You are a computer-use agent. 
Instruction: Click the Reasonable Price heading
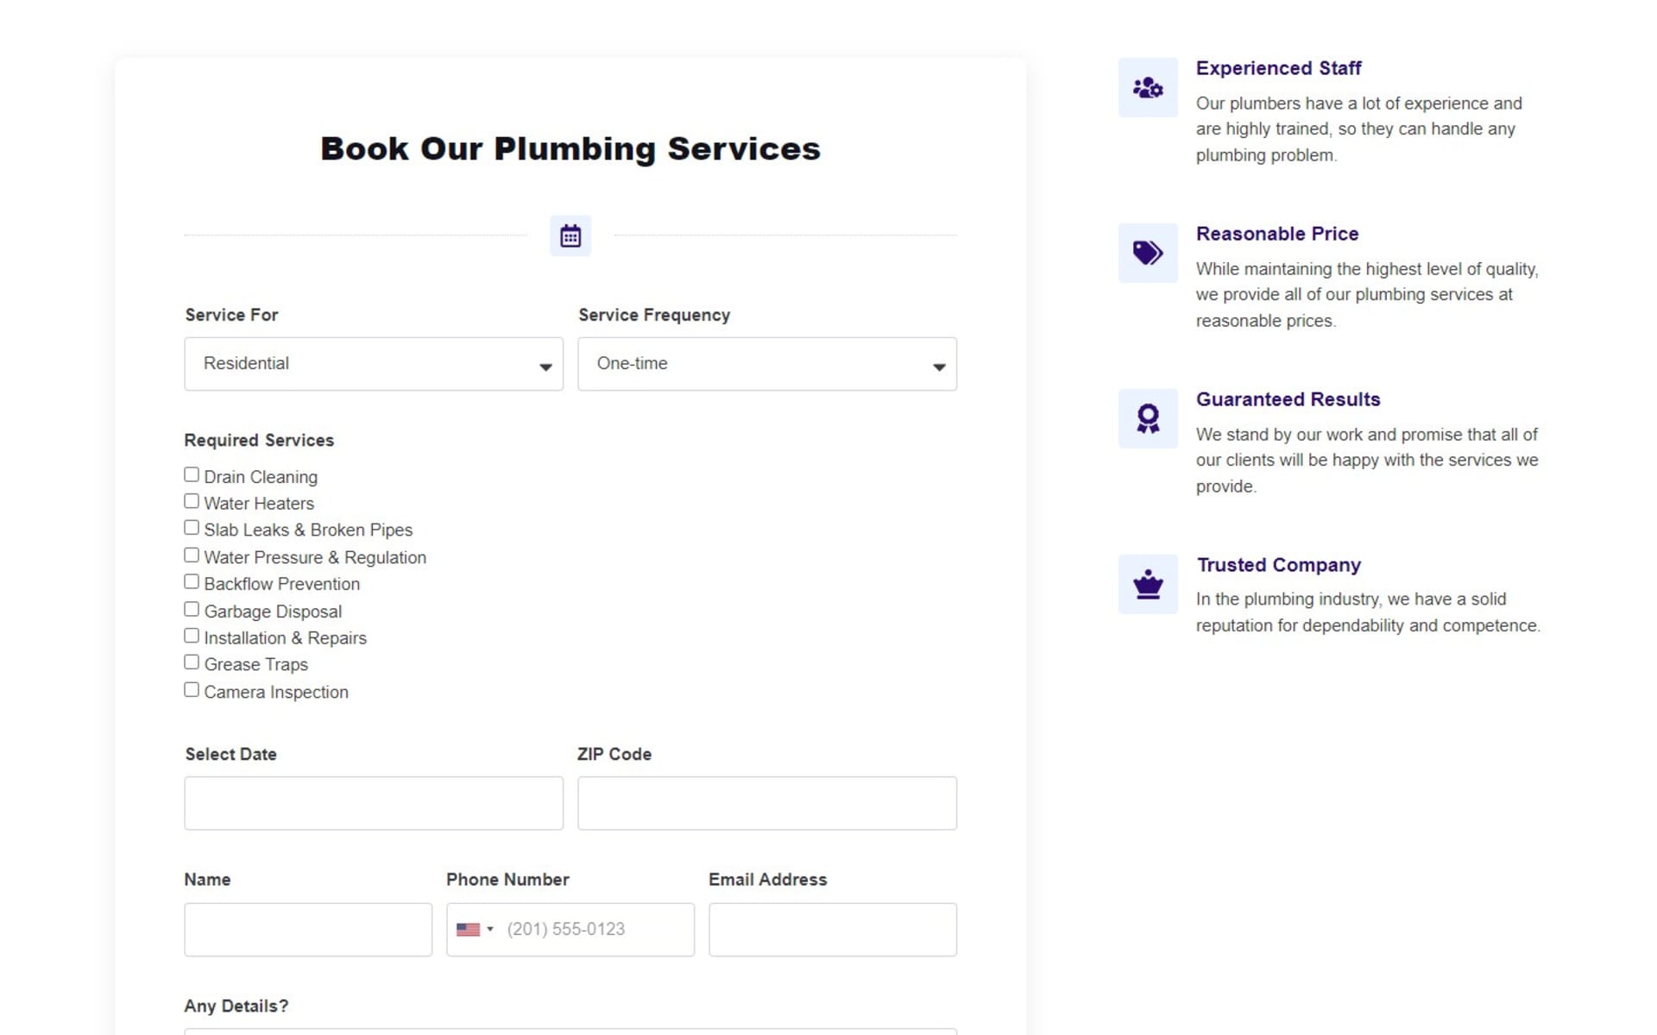tap(1277, 234)
